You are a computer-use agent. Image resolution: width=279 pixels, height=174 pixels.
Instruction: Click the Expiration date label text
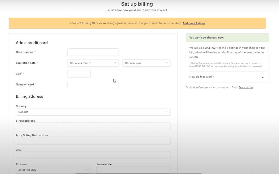26,63
